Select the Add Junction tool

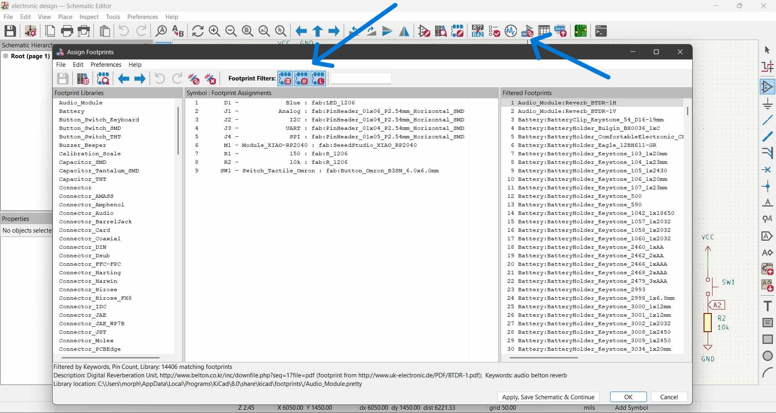pyautogui.click(x=767, y=186)
